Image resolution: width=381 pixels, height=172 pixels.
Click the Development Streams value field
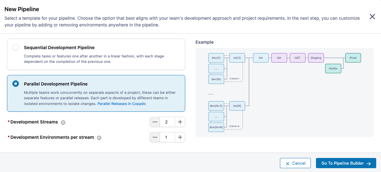coord(167,122)
